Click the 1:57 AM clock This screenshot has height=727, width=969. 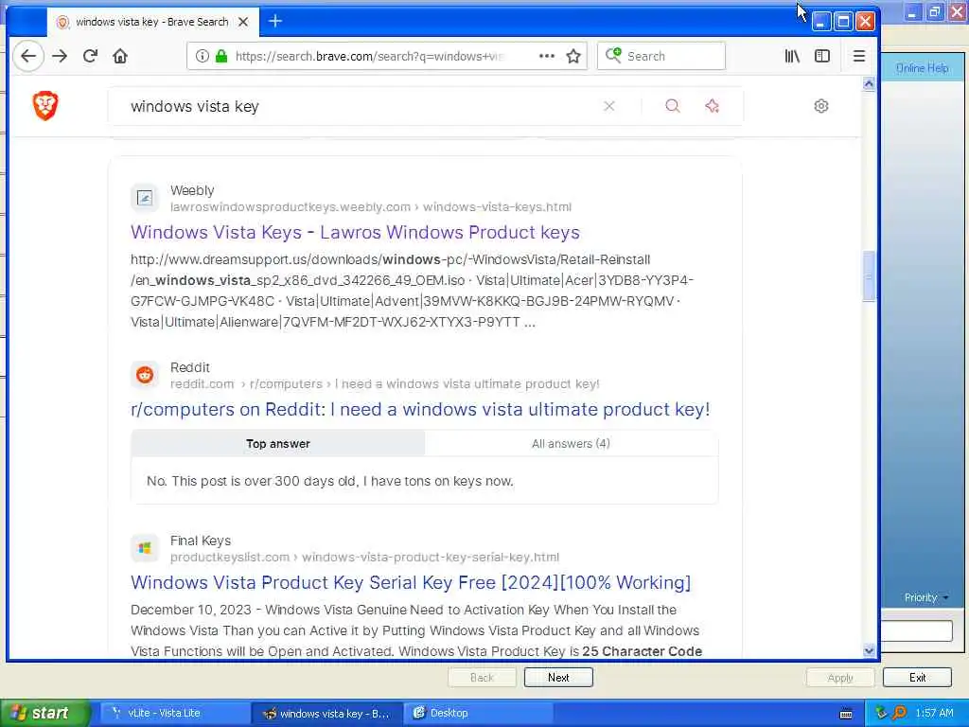(x=934, y=713)
